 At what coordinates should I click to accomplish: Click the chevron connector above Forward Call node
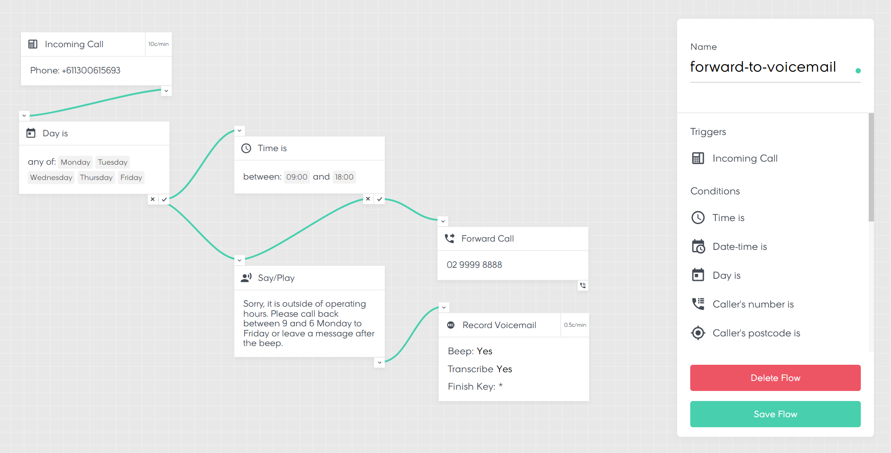click(443, 221)
